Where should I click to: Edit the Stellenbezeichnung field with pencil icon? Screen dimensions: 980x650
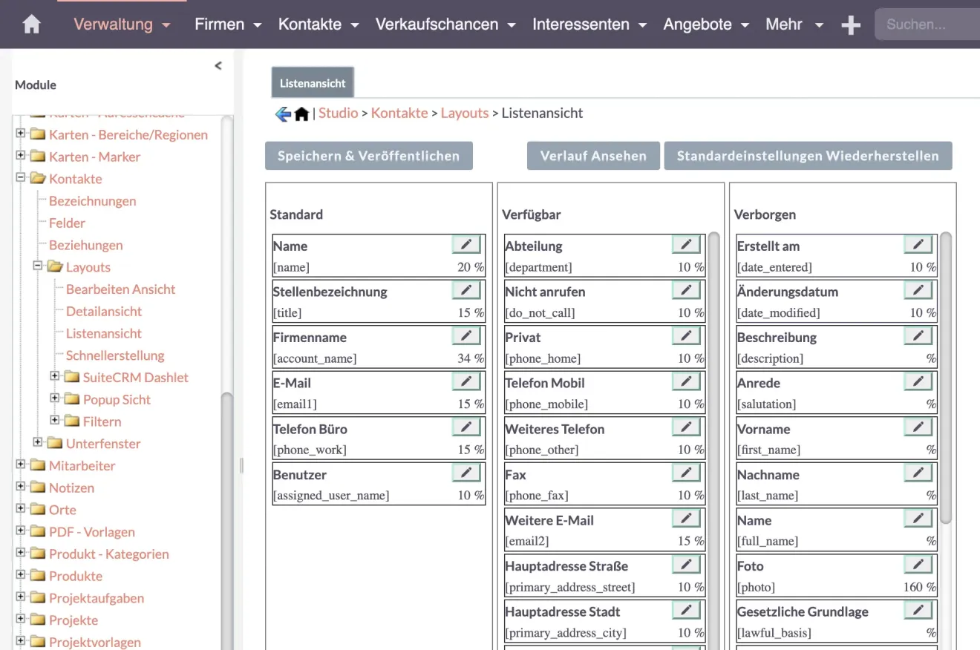click(x=465, y=290)
